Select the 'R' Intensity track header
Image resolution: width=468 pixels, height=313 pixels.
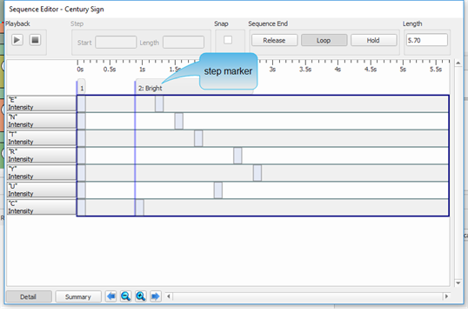click(x=42, y=156)
